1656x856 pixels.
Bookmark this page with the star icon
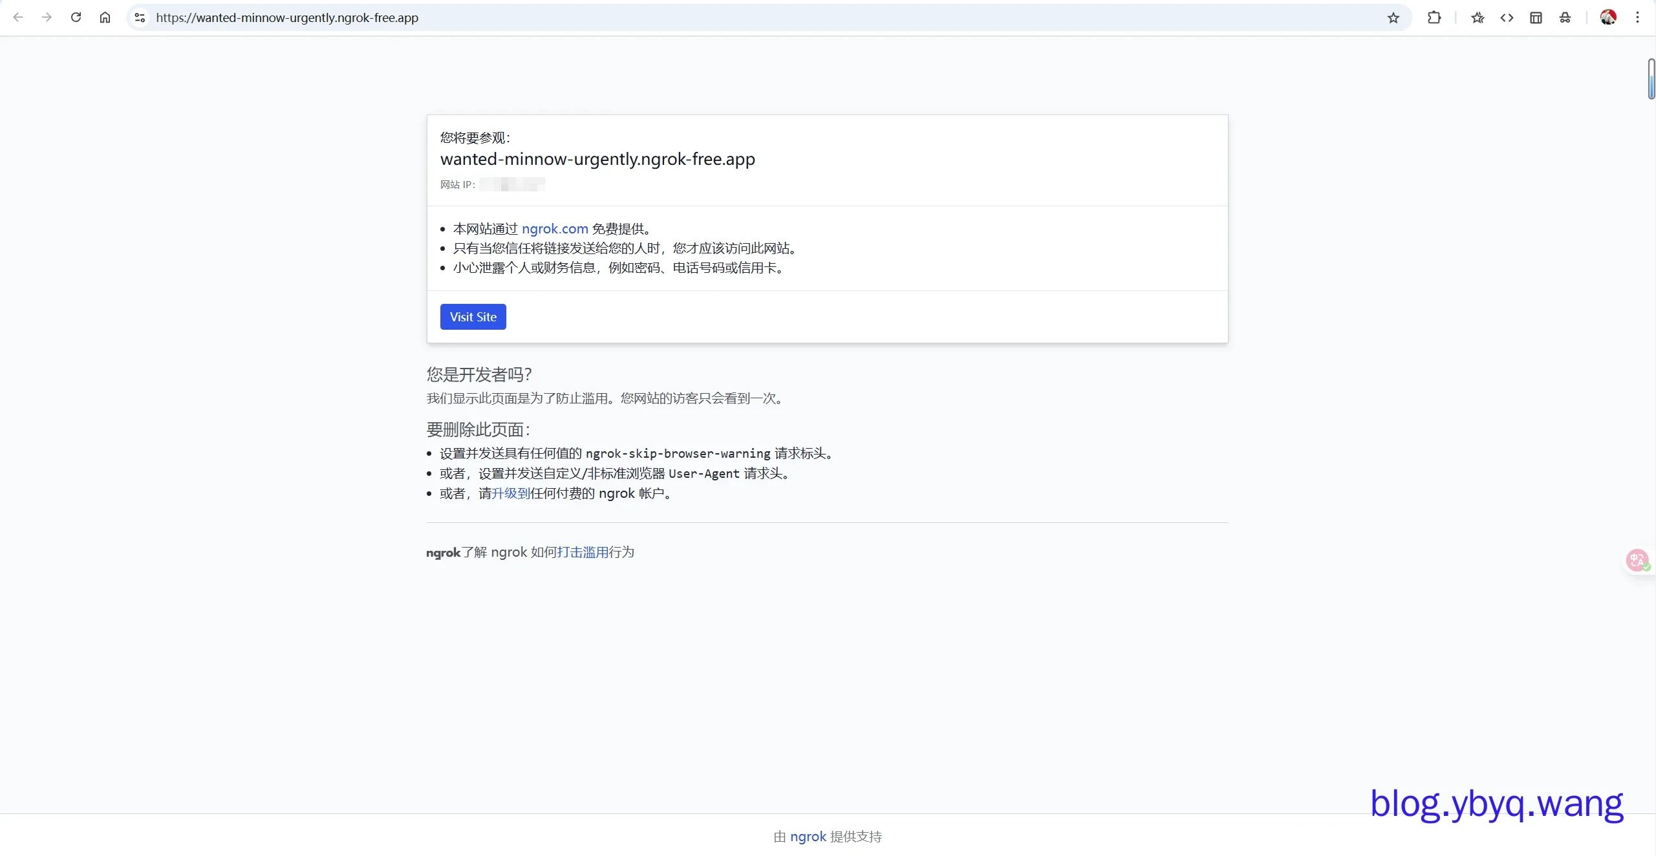1393,17
